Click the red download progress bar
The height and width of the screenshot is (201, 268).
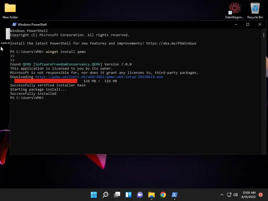[46, 81]
